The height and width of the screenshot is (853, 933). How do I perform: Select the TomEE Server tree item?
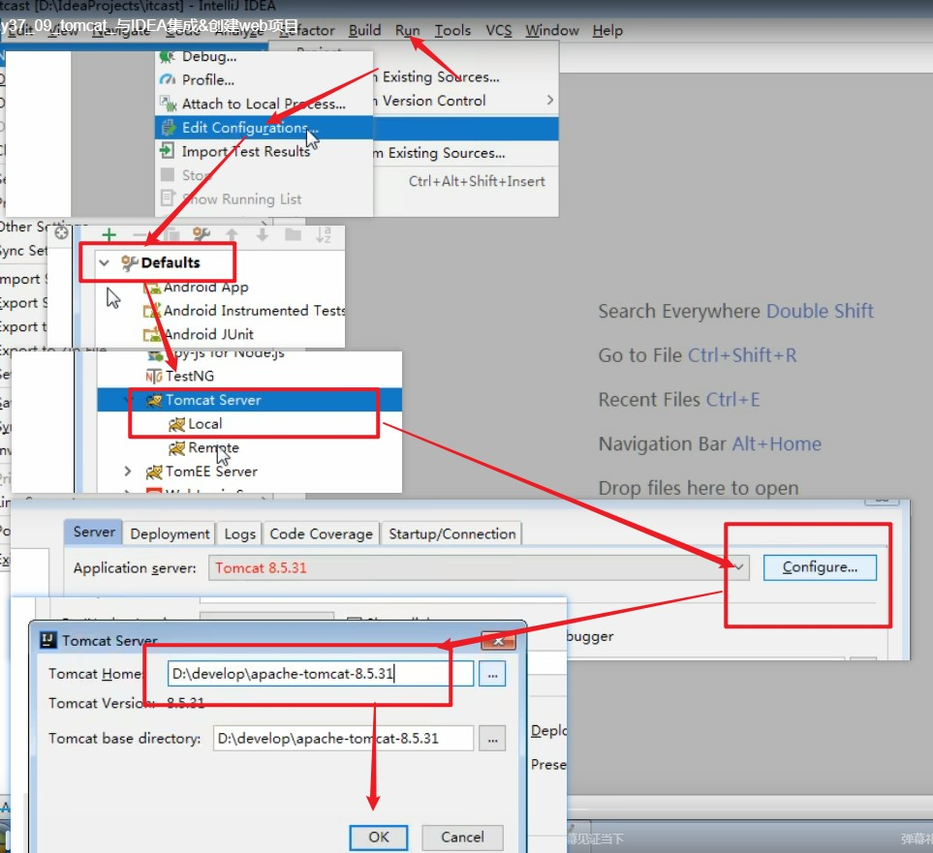point(211,472)
